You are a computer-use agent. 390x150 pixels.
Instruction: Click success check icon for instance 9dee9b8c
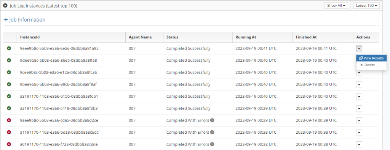(x=9, y=60)
